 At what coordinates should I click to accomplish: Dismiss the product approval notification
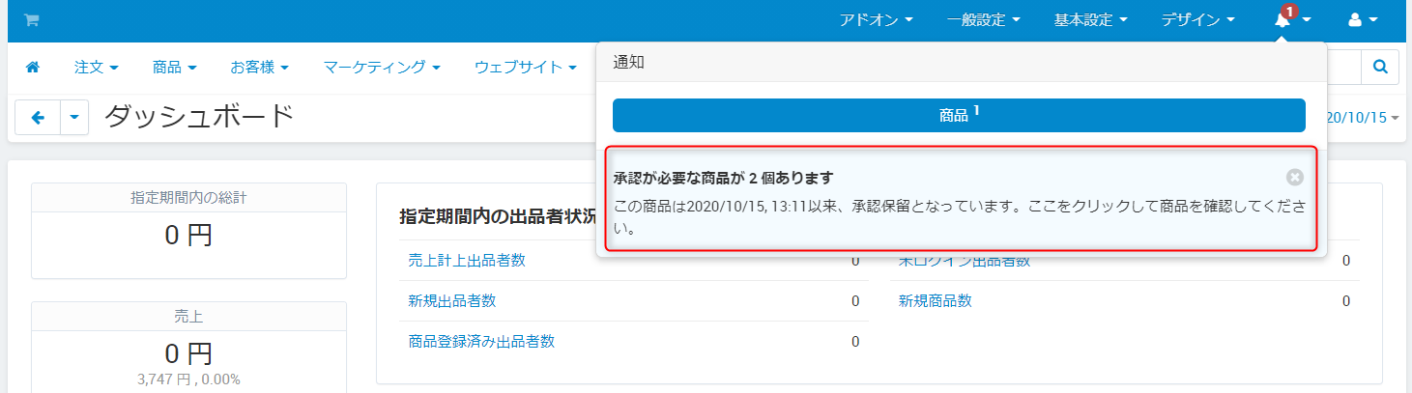[x=1294, y=177]
